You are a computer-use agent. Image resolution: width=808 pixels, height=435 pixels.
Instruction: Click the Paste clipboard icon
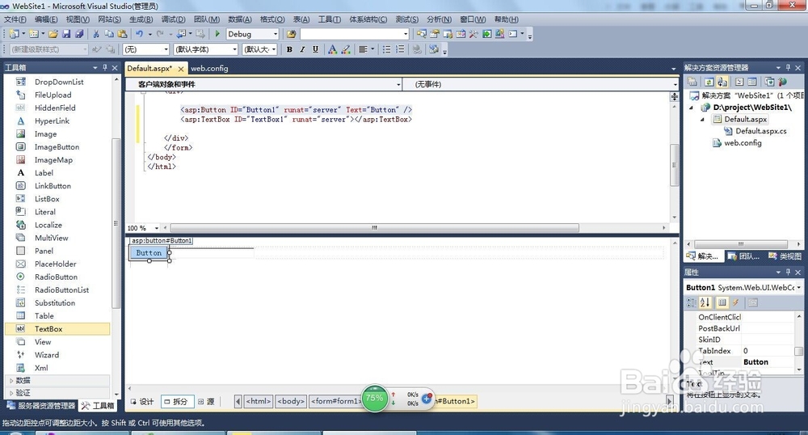pos(123,34)
